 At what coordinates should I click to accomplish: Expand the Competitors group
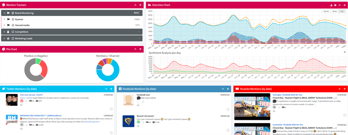5,32
